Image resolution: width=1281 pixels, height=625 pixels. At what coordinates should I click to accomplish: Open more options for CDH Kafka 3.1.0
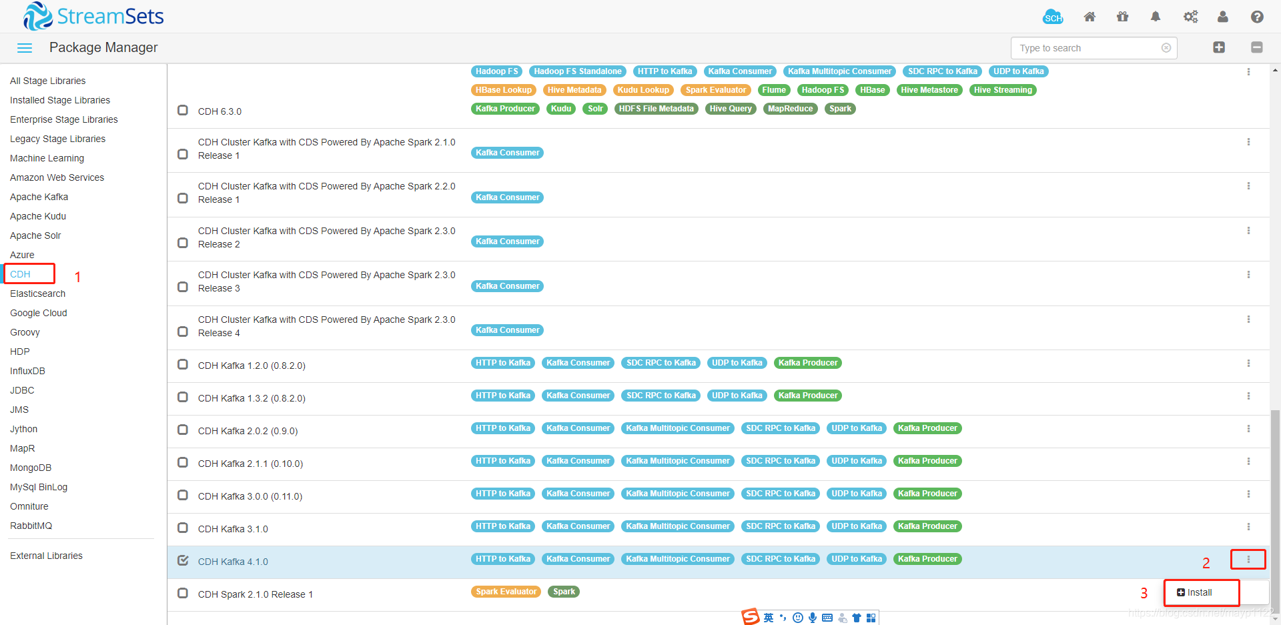point(1248,527)
